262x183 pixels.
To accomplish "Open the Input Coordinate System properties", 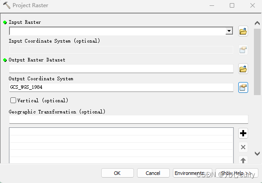I will 243,50.
